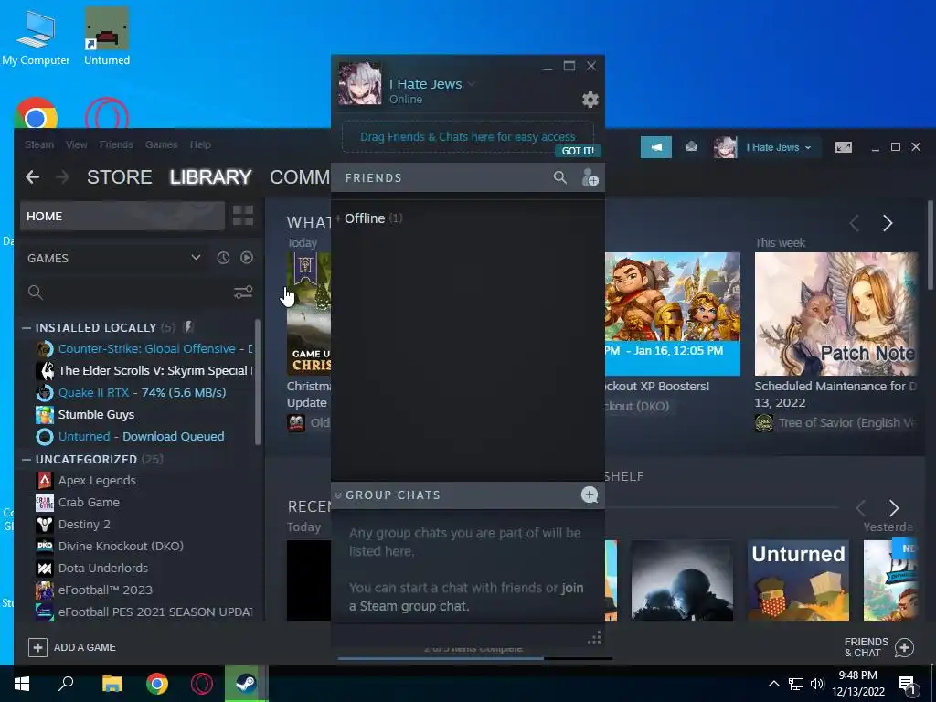Switch library to grid collections view

point(243,216)
